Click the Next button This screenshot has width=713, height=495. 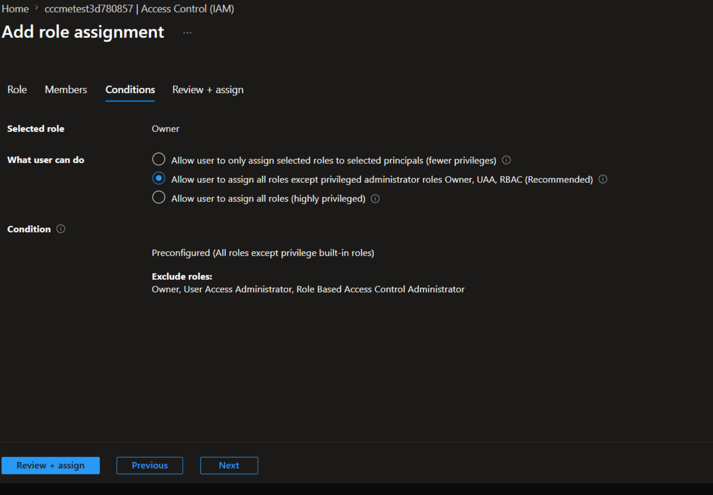click(x=229, y=465)
